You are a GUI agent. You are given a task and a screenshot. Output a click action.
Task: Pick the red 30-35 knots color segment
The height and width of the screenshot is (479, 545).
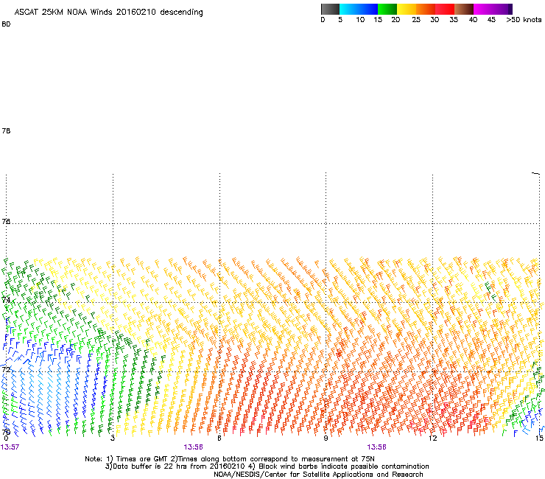click(445, 9)
